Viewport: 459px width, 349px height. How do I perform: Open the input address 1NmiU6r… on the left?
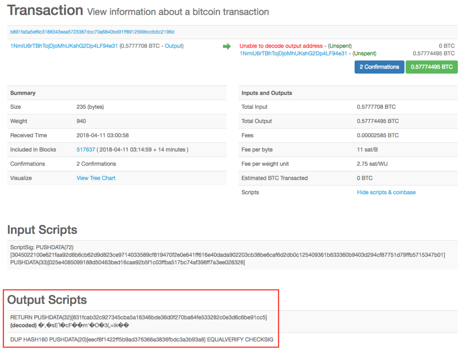[x=64, y=46]
